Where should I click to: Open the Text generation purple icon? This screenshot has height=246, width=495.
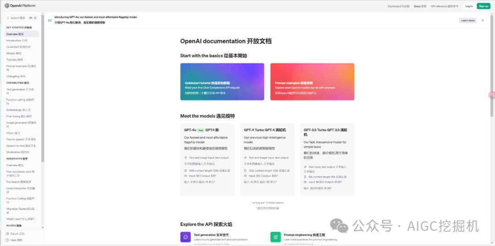pos(186,237)
